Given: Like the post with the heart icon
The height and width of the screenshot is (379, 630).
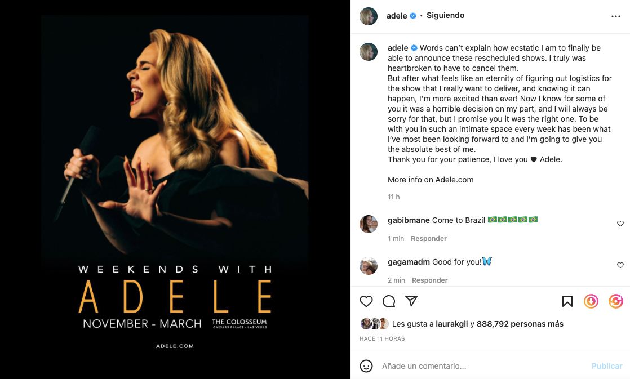Looking at the screenshot, I should pos(366,301).
